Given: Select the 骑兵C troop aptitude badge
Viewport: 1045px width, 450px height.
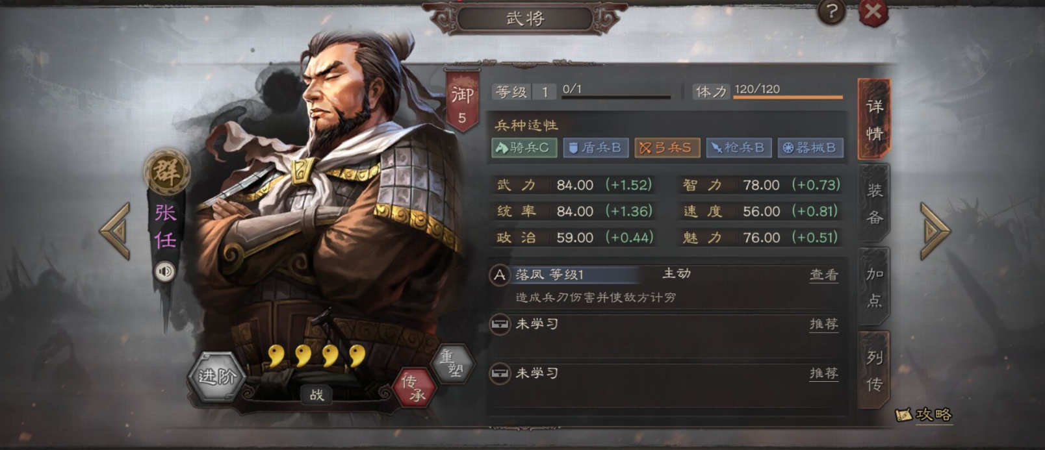Looking at the screenshot, I should [x=524, y=148].
